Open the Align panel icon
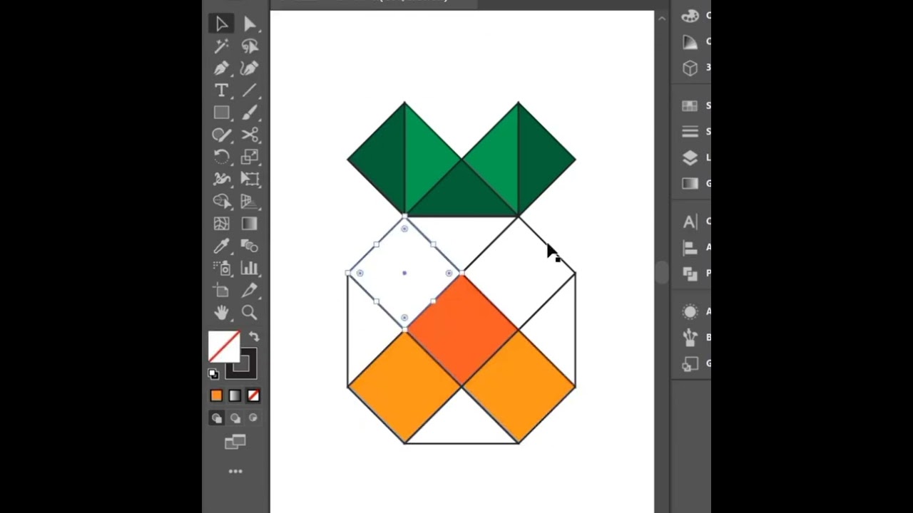The height and width of the screenshot is (513, 913). [690, 247]
